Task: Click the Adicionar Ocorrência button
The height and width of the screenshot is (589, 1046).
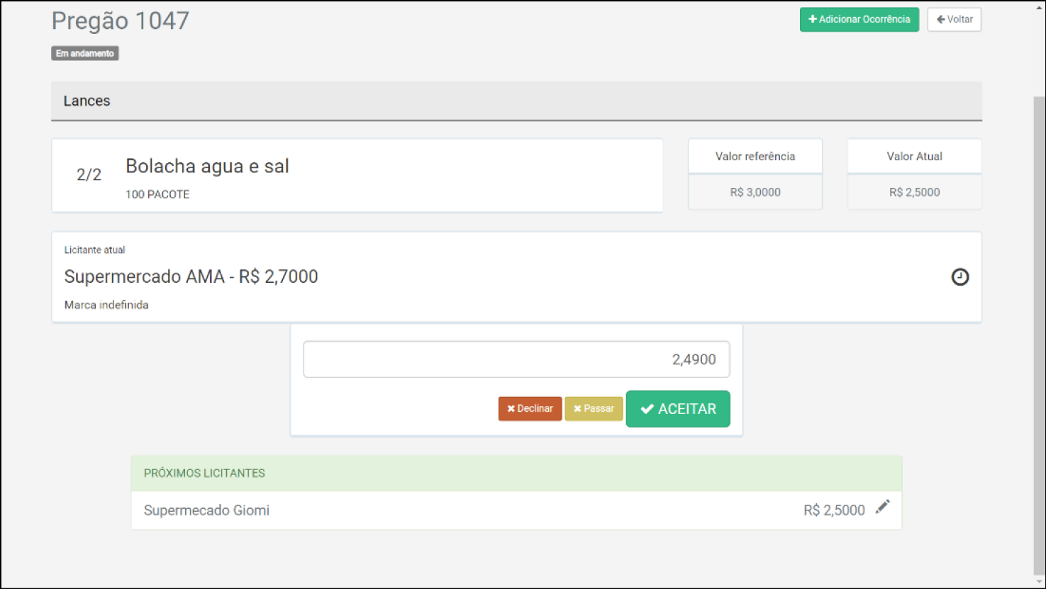Action: (859, 20)
